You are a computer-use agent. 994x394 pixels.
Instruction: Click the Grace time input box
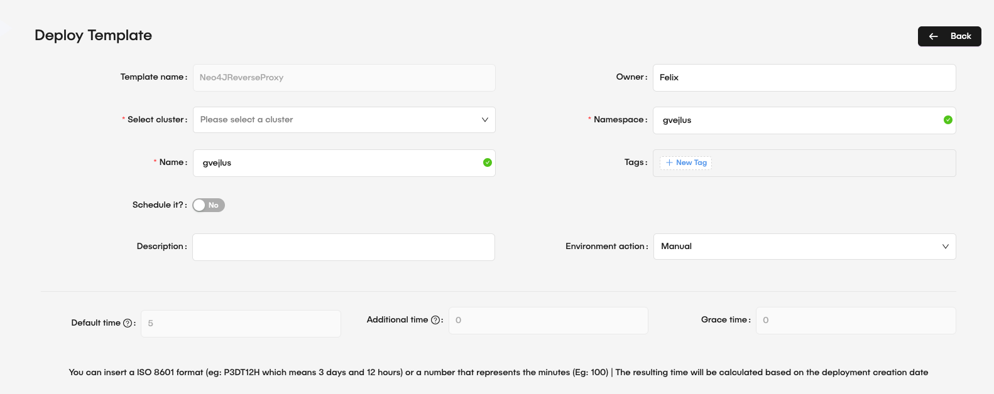click(855, 321)
